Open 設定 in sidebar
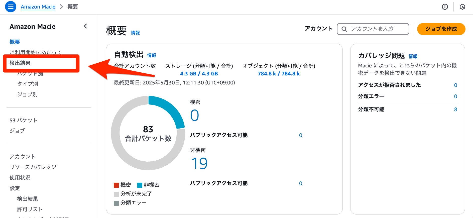This screenshot has width=473, height=218. [x=15, y=188]
